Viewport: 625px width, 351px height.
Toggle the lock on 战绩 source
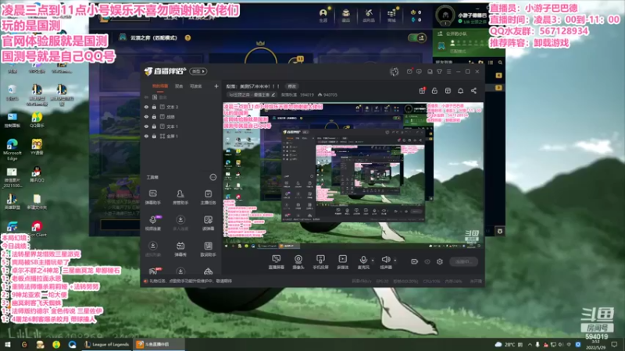pos(154,116)
